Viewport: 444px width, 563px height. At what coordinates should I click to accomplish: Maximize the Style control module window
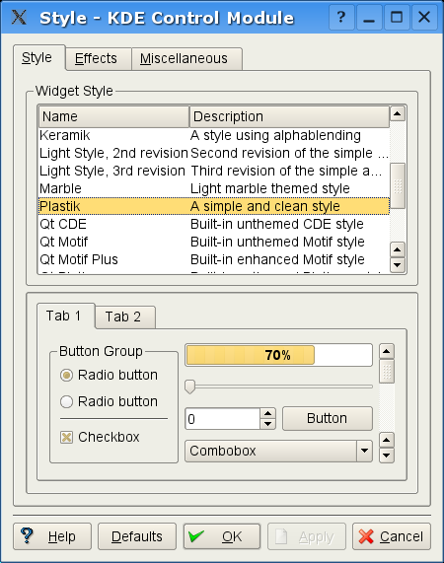(397, 17)
